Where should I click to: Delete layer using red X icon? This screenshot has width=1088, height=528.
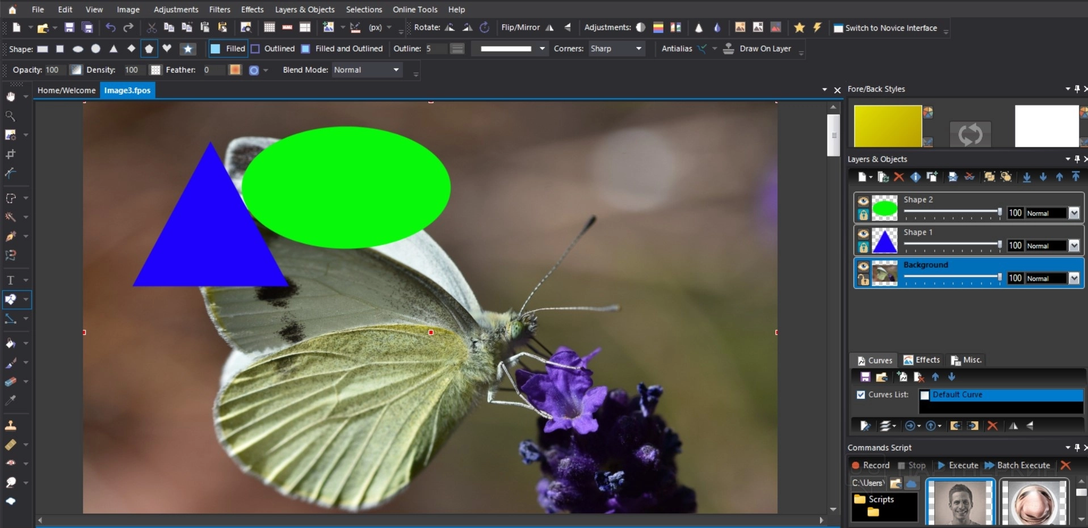point(898,177)
